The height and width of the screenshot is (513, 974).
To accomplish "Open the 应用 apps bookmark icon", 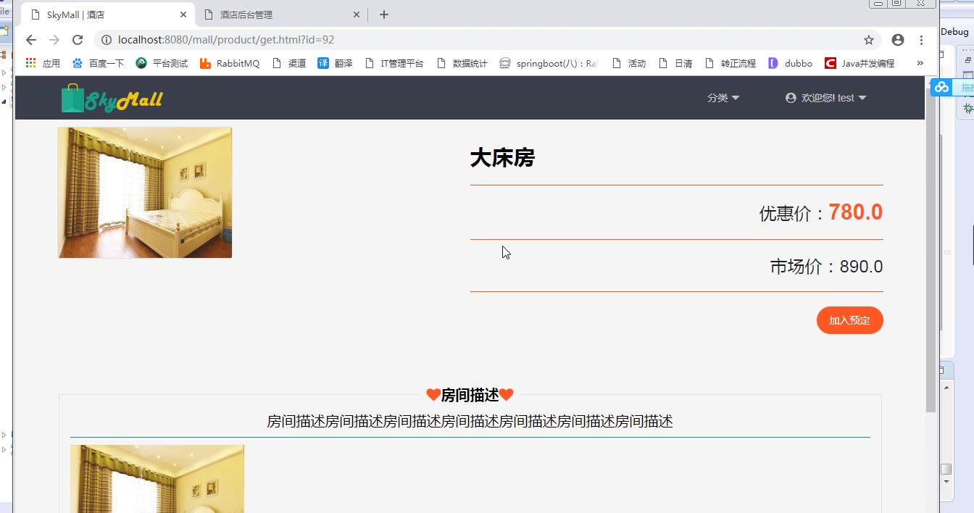I will click(x=30, y=64).
